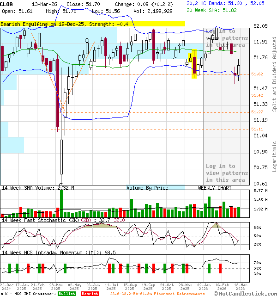Click the Volume By Price label

tap(147, 188)
